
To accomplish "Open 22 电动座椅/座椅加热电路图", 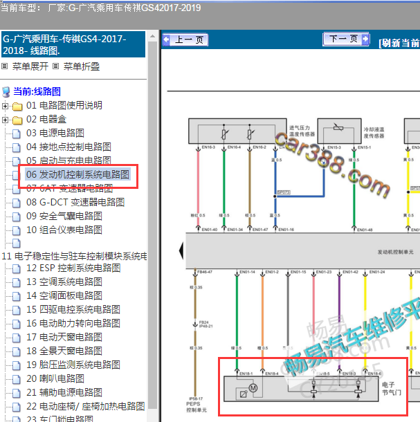I will pyautogui.click(x=86, y=406).
